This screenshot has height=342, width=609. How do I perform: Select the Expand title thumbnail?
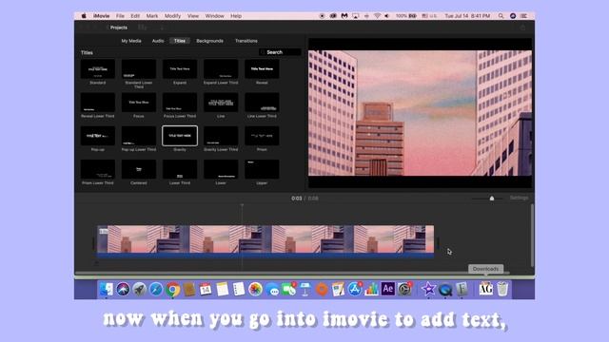[x=180, y=69]
